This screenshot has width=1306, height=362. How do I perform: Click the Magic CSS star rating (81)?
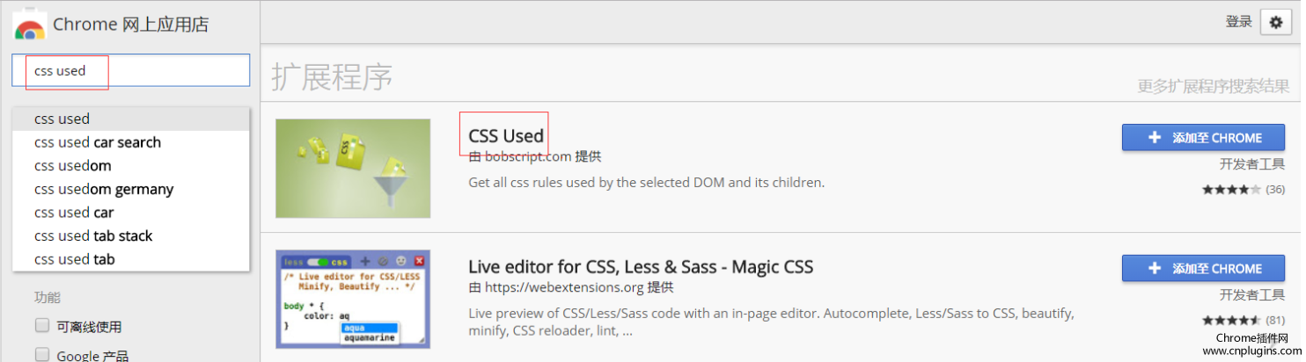tap(1243, 320)
